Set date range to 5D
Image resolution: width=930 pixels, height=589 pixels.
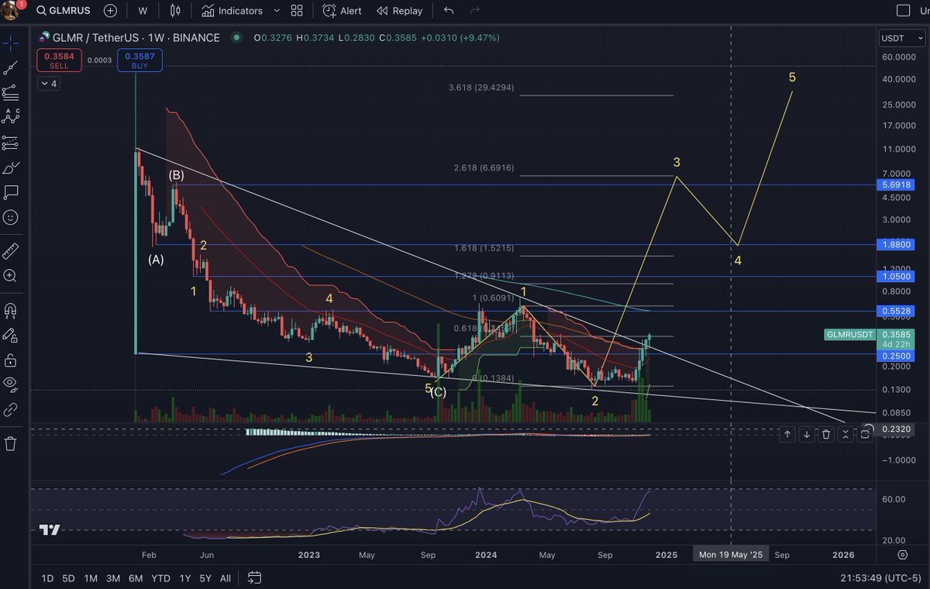click(x=68, y=577)
